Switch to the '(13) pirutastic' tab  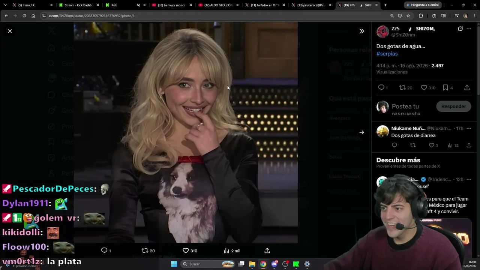(x=311, y=5)
